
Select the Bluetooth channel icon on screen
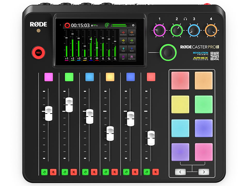tap(91, 59)
